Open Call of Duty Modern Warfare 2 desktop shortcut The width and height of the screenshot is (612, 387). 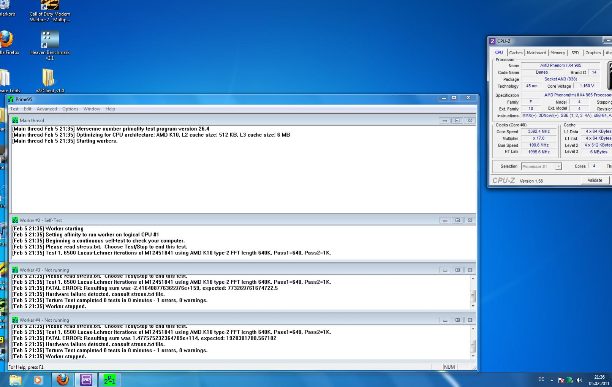coord(50,11)
